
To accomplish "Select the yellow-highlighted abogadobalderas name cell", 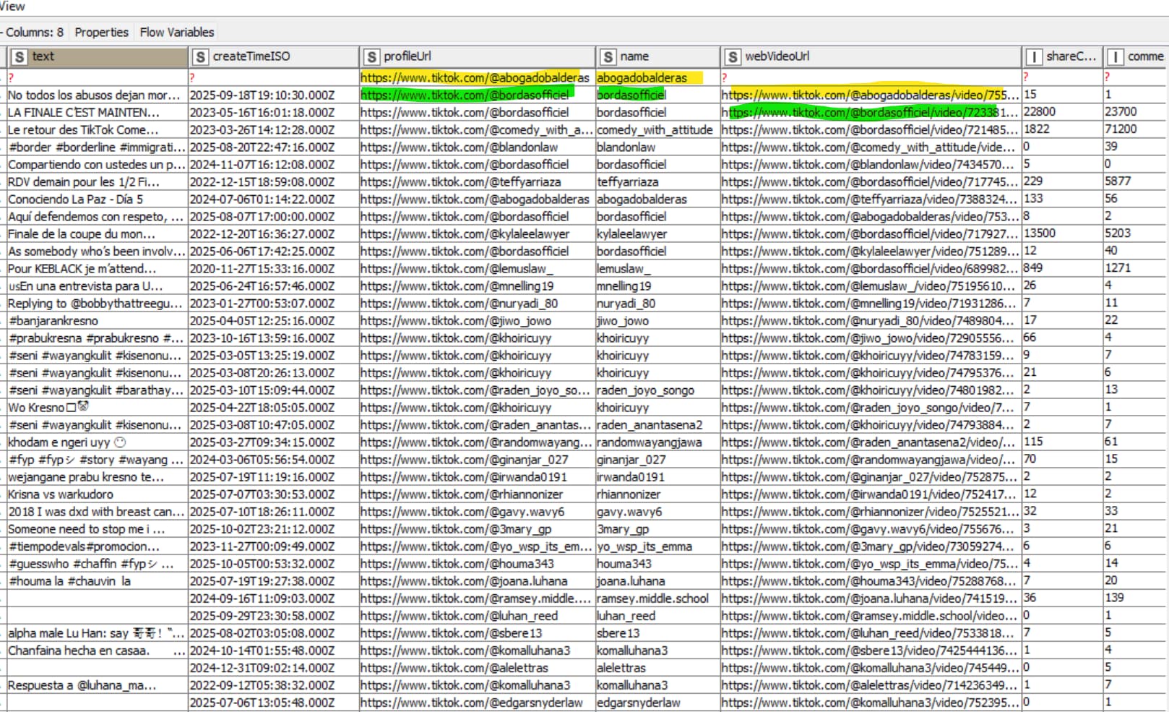I will pos(642,77).
